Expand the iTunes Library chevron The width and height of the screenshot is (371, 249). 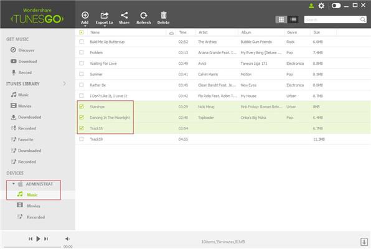pyautogui.click(x=64, y=83)
